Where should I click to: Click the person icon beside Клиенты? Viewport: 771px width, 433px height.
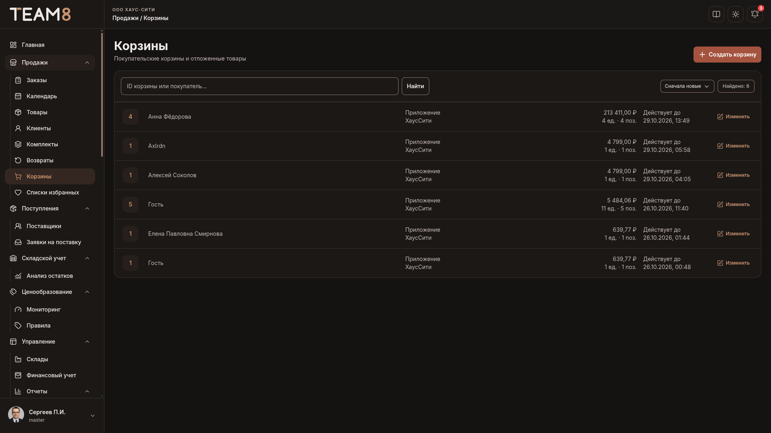(x=18, y=128)
